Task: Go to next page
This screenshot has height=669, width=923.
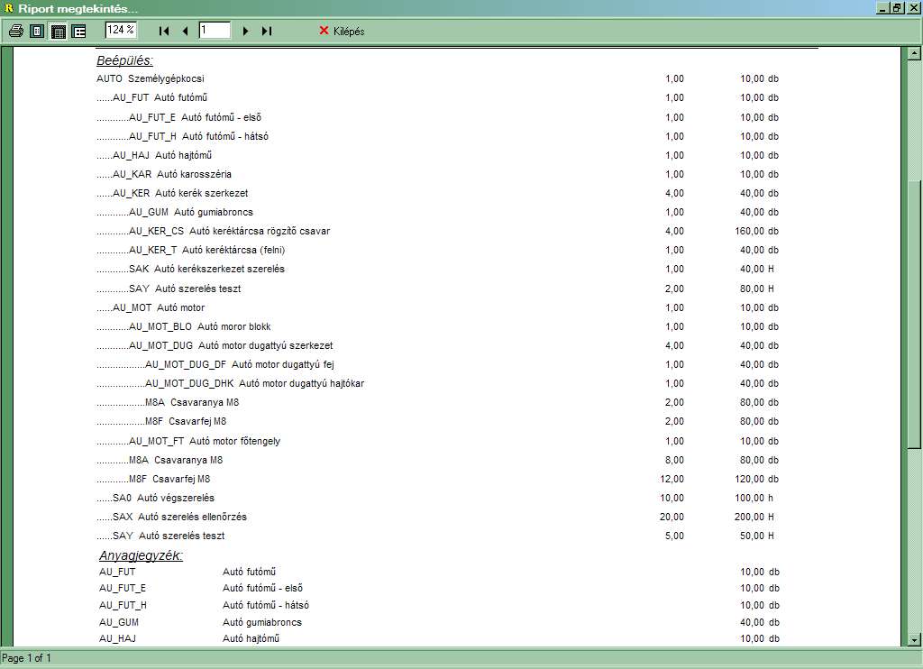Action: tap(245, 31)
